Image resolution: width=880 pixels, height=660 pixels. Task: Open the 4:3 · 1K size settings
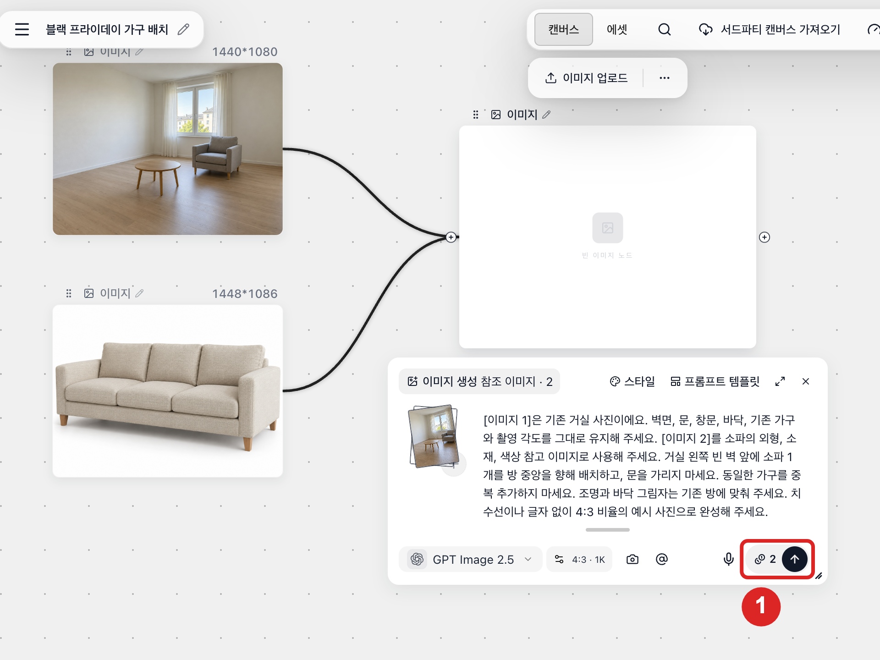pos(579,559)
